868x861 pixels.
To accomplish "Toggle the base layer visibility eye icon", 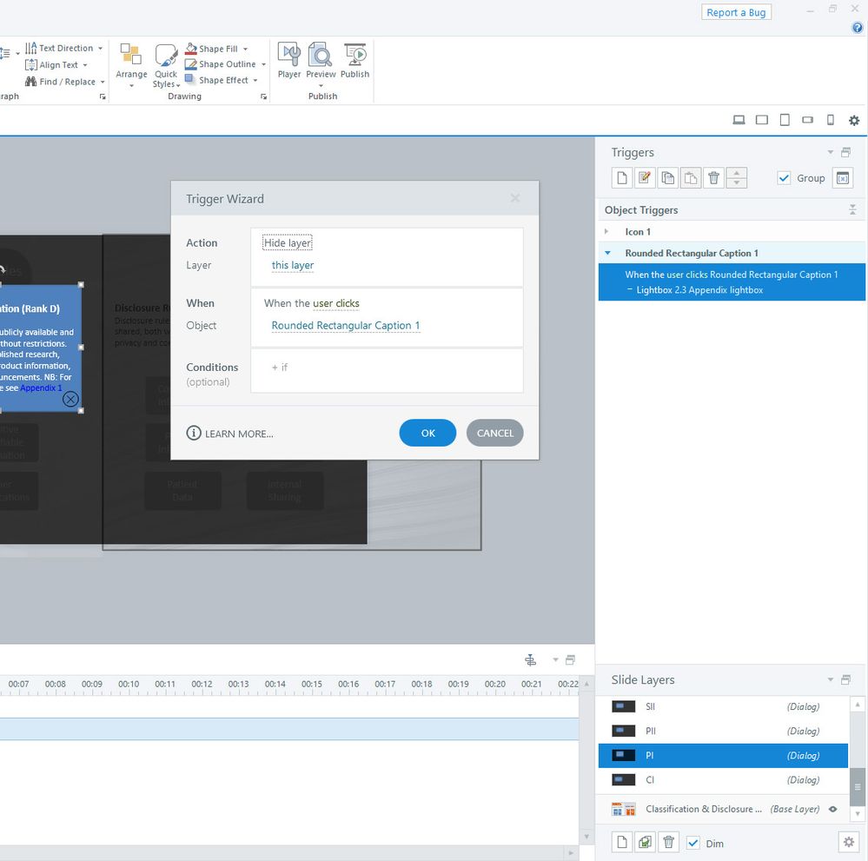I will coord(832,809).
